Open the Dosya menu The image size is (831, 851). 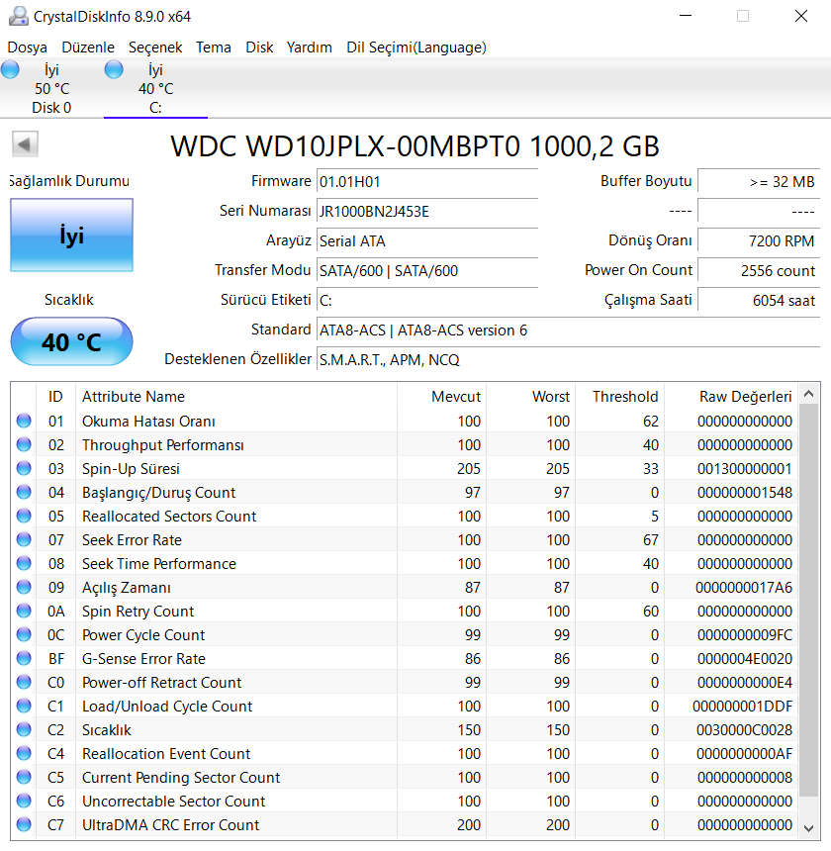click(27, 47)
